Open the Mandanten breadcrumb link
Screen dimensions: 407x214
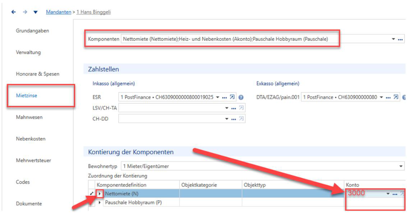pyautogui.click(x=58, y=12)
